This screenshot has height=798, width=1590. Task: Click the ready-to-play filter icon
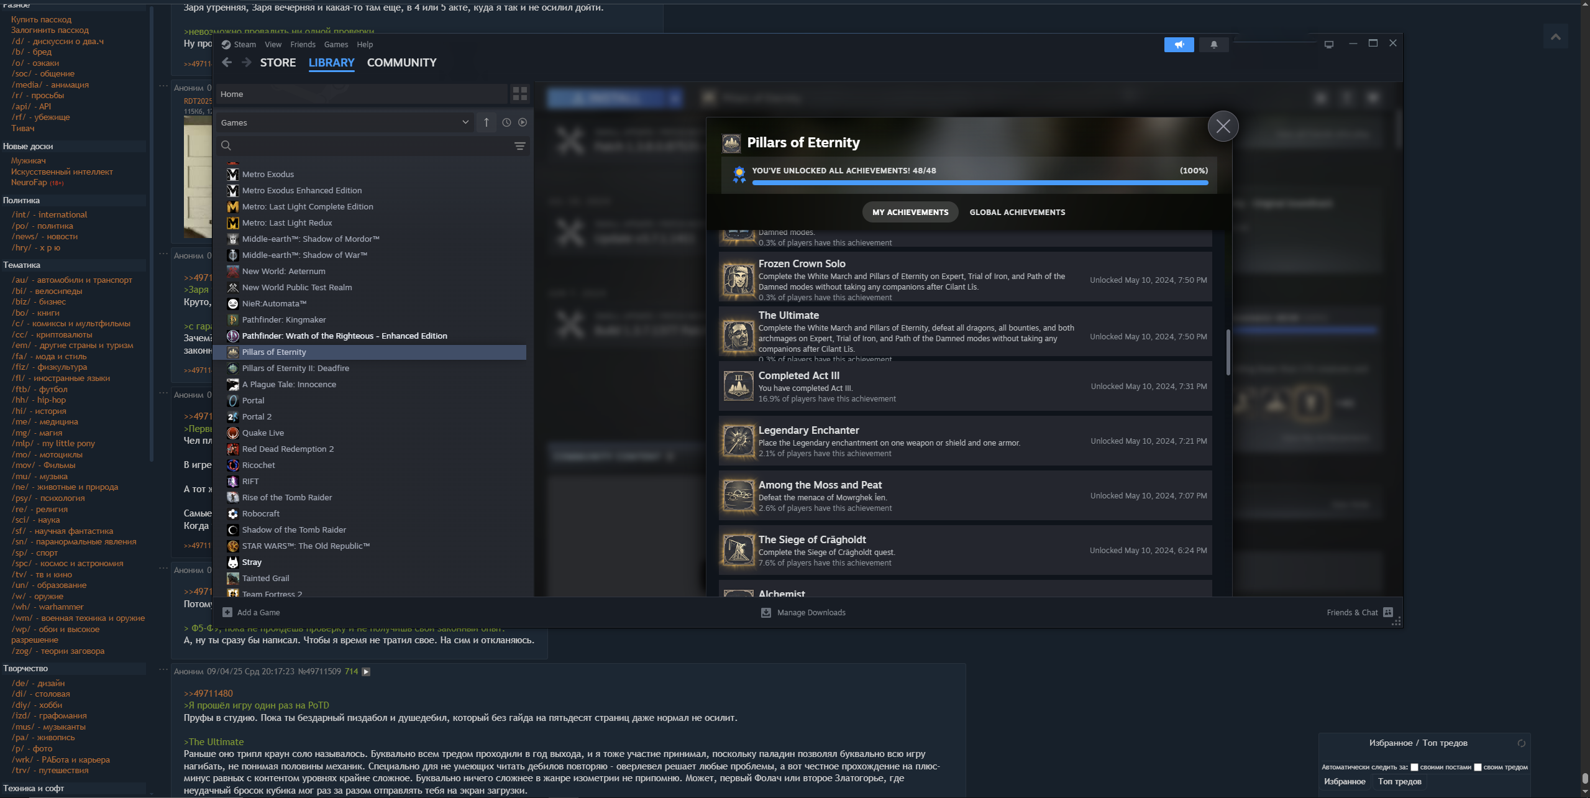point(523,122)
